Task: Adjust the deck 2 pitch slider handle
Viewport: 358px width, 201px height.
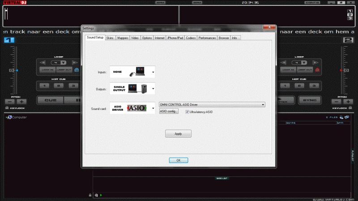Action: 346,71
